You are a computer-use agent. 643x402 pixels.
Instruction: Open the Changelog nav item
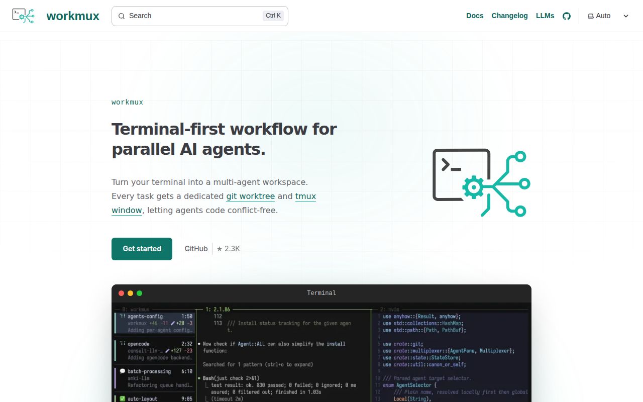509,16
